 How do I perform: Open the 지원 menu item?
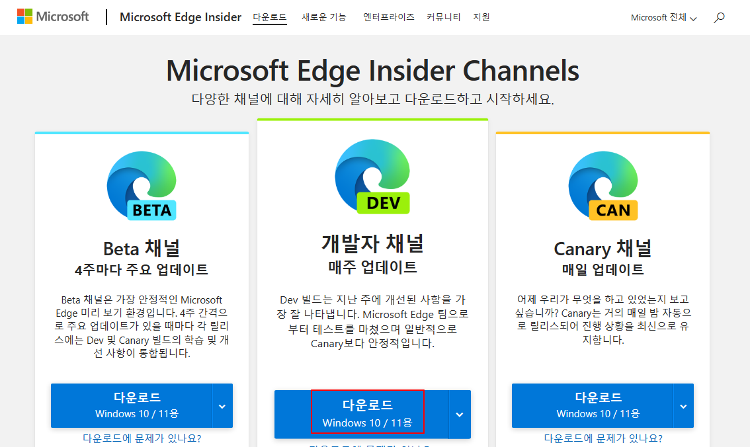[481, 17]
